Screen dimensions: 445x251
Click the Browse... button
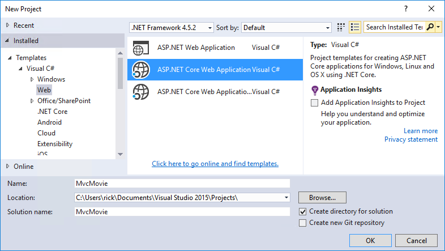click(x=322, y=198)
